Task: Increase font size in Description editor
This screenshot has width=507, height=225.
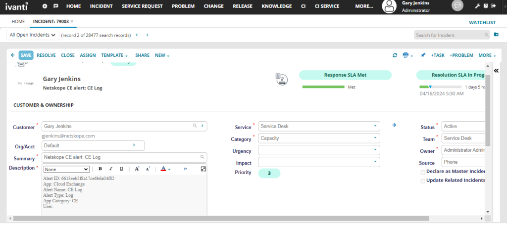Action: click(x=137, y=169)
